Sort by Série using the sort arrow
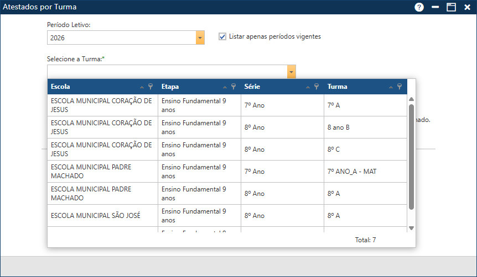Viewport: 477px width, 277px height. [308, 87]
